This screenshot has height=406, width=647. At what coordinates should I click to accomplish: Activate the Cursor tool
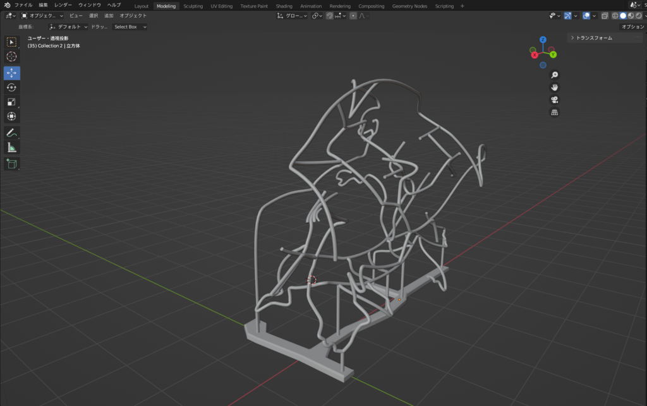pyautogui.click(x=11, y=56)
